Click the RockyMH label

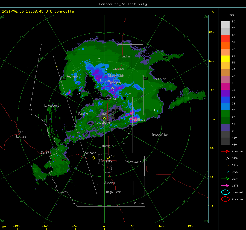tap(72, 77)
